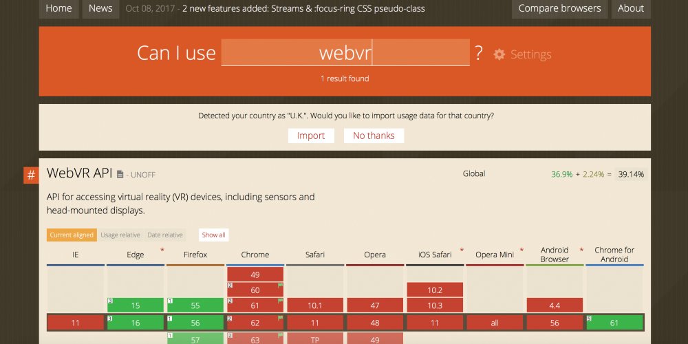Click the Opera Mini column header
This screenshot has width=688, height=344.
[x=495, y=255]
